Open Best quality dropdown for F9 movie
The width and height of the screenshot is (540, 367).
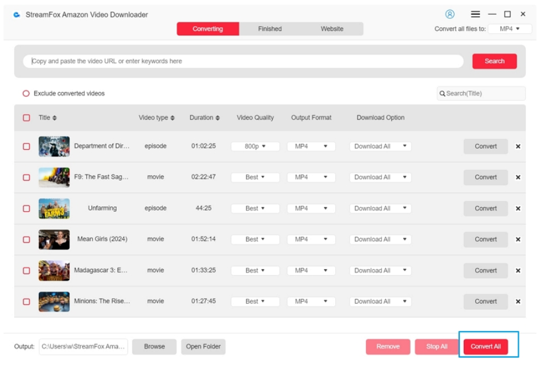pyautogui.click(x=255, y=177)
